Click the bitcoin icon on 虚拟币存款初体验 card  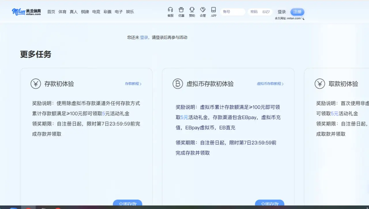(x=178, y=84)
